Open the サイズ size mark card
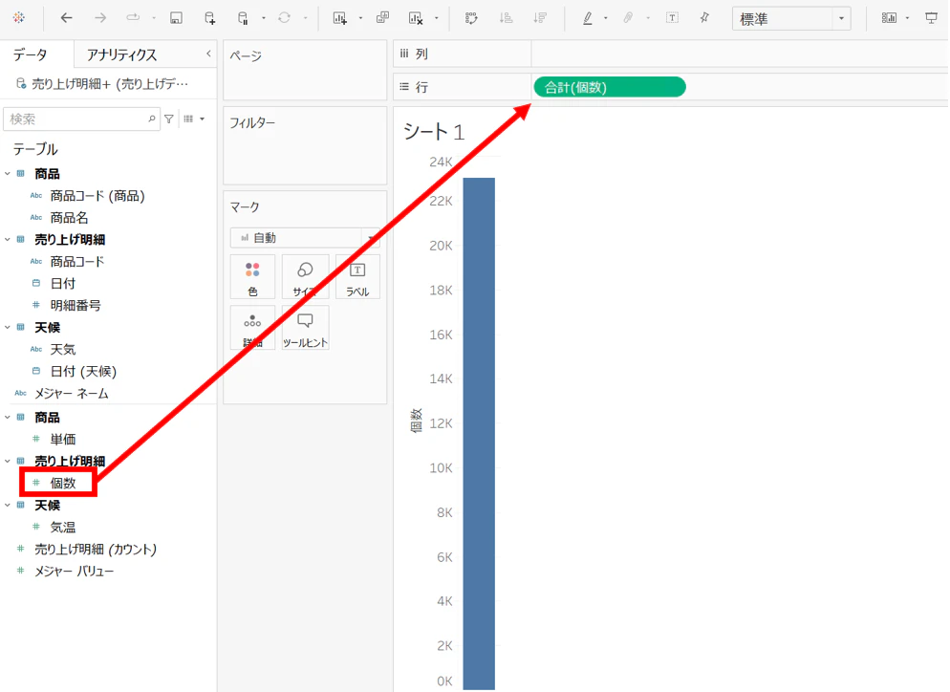This screenshot has width=950, height=692. (305, 277)
